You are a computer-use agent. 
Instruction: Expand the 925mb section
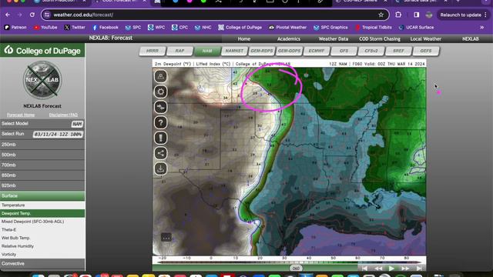click(x=42, y=185)
